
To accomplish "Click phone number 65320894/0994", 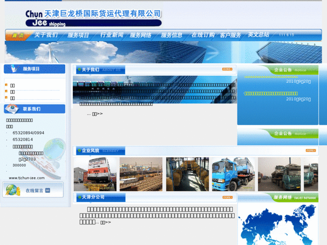I will pyautogui.click(x=28, y=133).
